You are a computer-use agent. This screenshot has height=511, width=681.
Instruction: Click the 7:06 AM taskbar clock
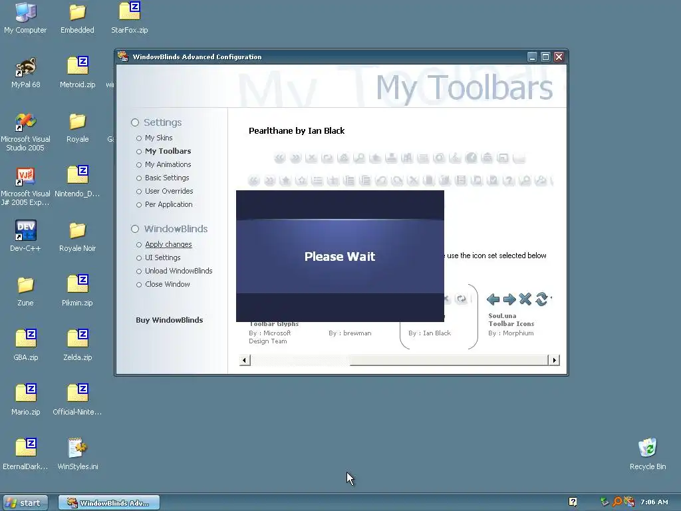(654, 502)
